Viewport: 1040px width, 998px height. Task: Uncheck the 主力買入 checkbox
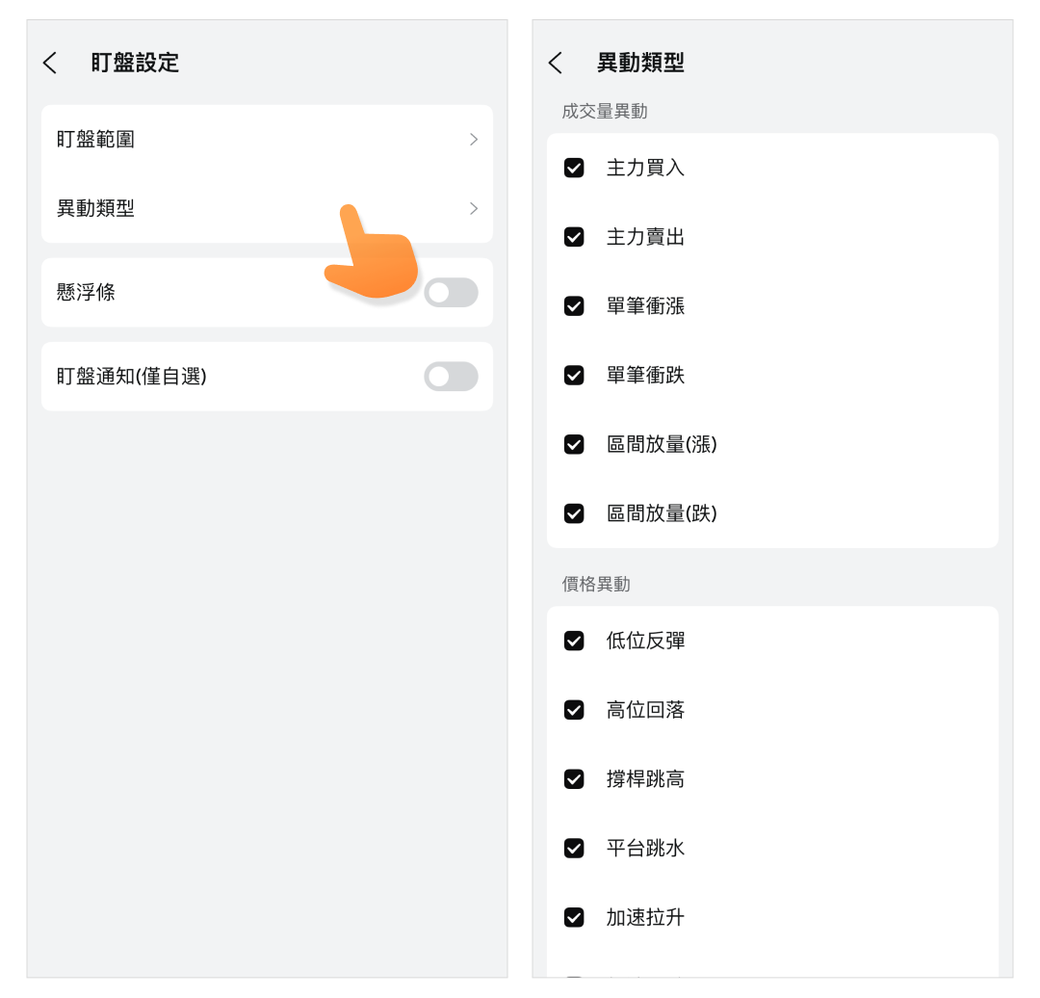point(574,168)
